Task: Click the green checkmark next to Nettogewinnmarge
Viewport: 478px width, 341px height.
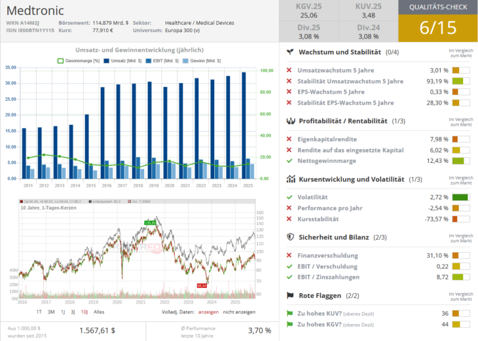Action: [x=289, y=161]
